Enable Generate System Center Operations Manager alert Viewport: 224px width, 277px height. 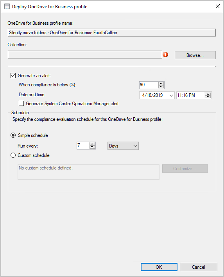click(21, 103)
